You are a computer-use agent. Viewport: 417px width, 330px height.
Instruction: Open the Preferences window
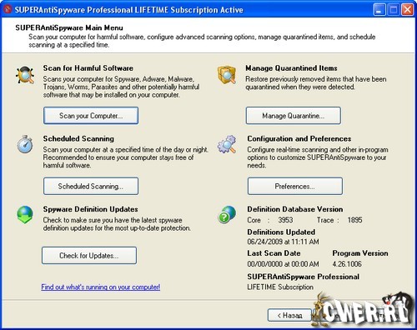click(x=295, y=186)
